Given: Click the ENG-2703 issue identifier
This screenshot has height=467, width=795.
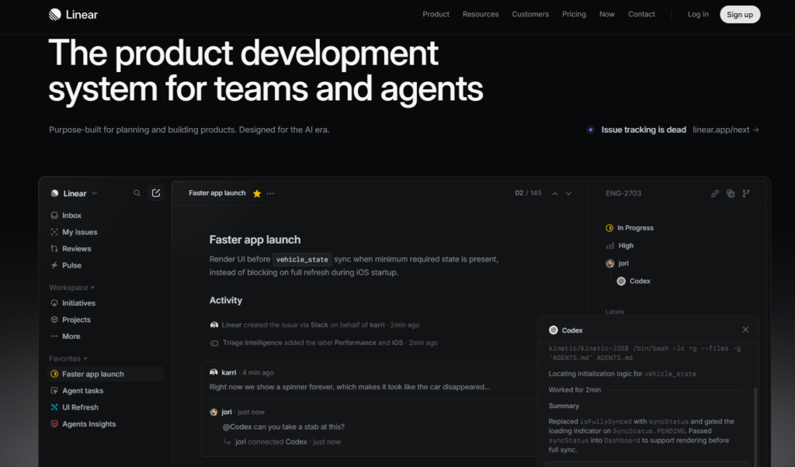Looking at the screenshot, I should click(x=623, y=193).
